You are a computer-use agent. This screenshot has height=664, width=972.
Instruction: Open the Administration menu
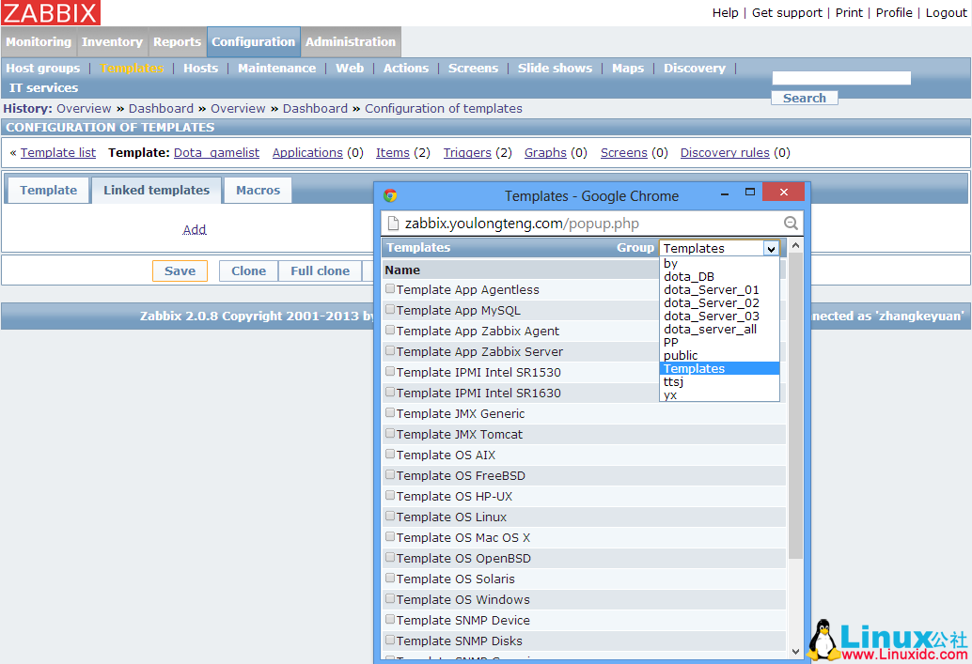351,42
